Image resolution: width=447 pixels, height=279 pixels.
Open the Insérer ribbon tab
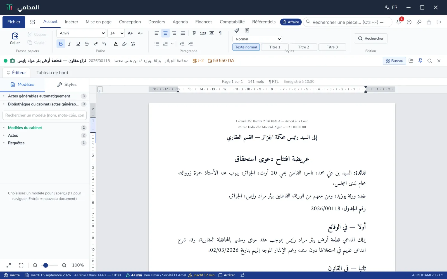(x=72, y=22)
